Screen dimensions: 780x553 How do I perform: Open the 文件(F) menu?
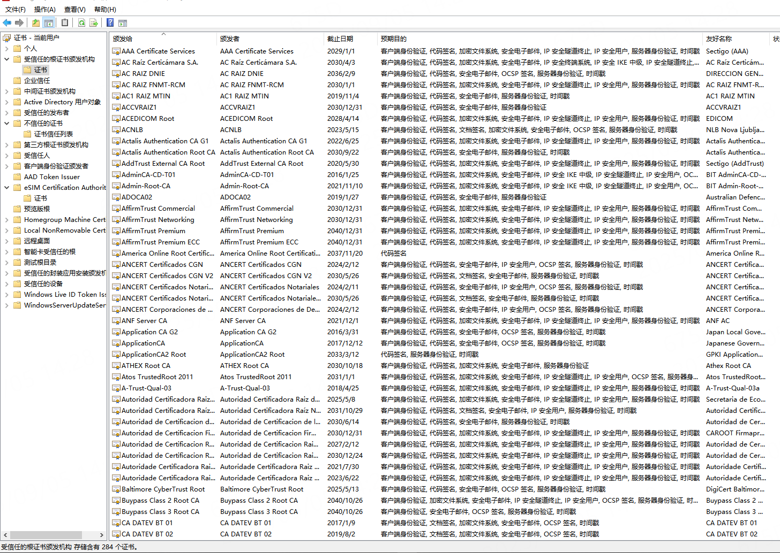click(16, 9)
